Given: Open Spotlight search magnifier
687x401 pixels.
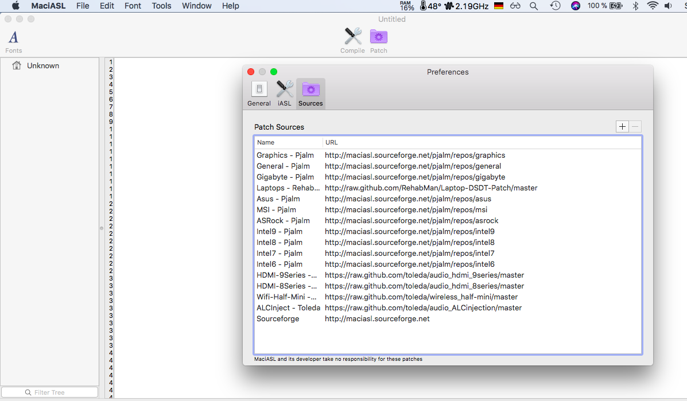Looking at the screenshot, I should tap(534, 6).
